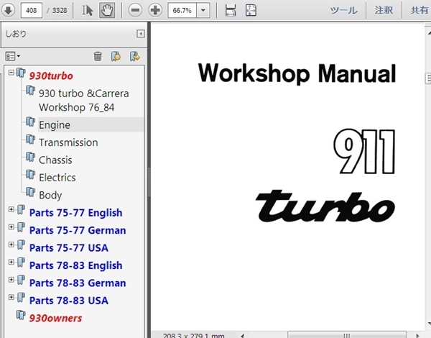Collapse the 930turbo bookmark tree

coord(11,73)
